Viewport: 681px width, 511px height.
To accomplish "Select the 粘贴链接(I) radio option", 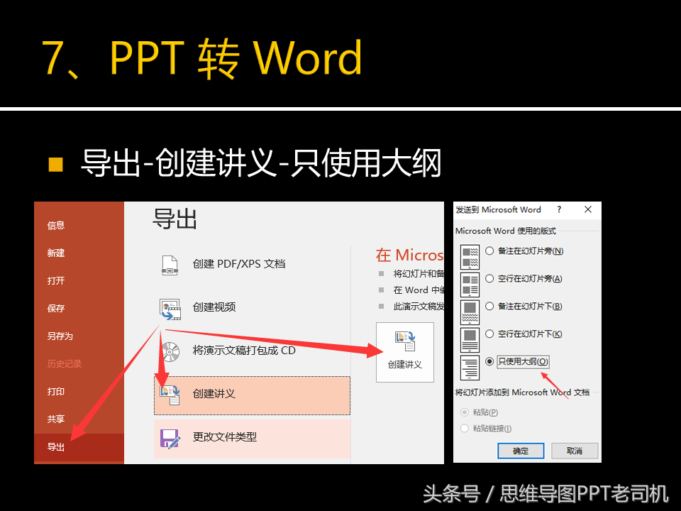I will click(x=465, y=429).
